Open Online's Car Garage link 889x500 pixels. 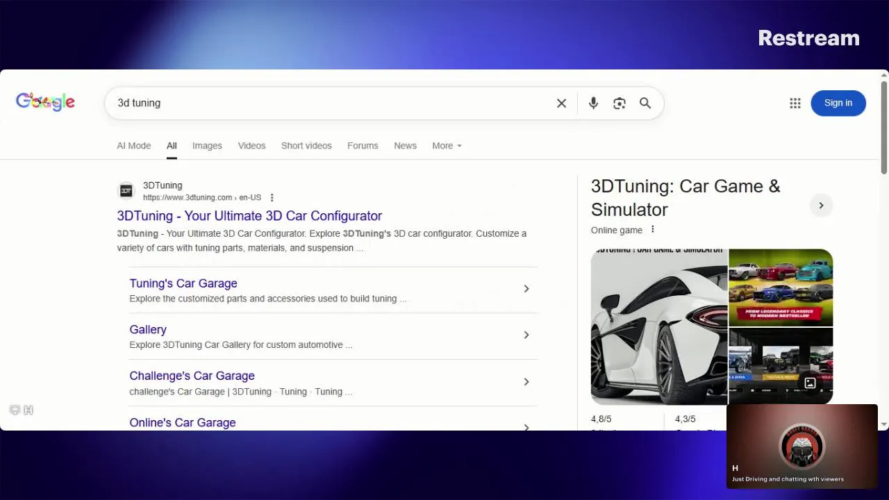(183, 422)
